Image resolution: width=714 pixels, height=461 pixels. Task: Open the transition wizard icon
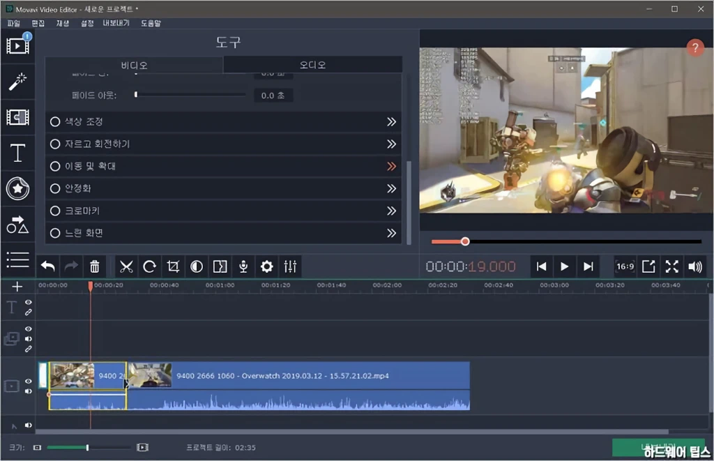tap(220, 266)
